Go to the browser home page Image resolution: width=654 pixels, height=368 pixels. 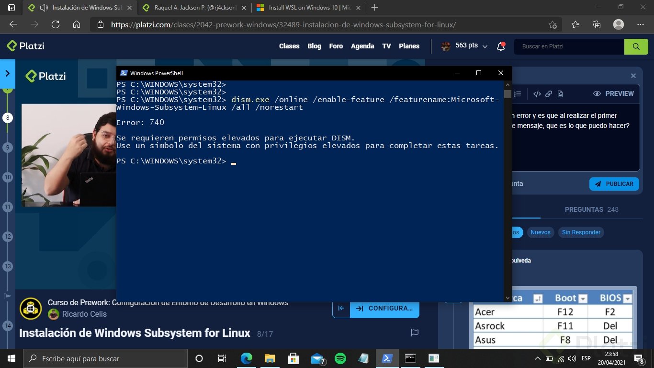77,24
